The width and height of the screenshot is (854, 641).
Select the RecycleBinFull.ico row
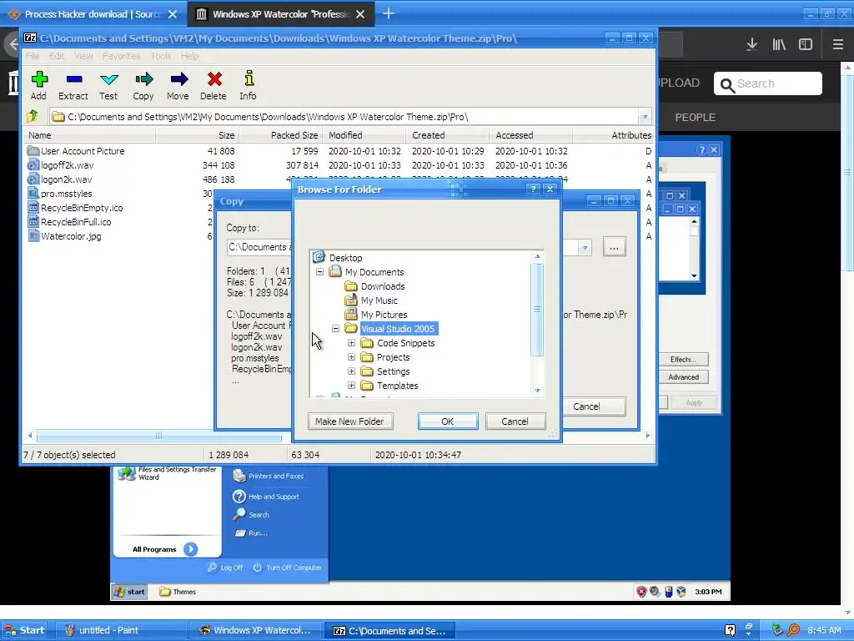tap(338, 222)
